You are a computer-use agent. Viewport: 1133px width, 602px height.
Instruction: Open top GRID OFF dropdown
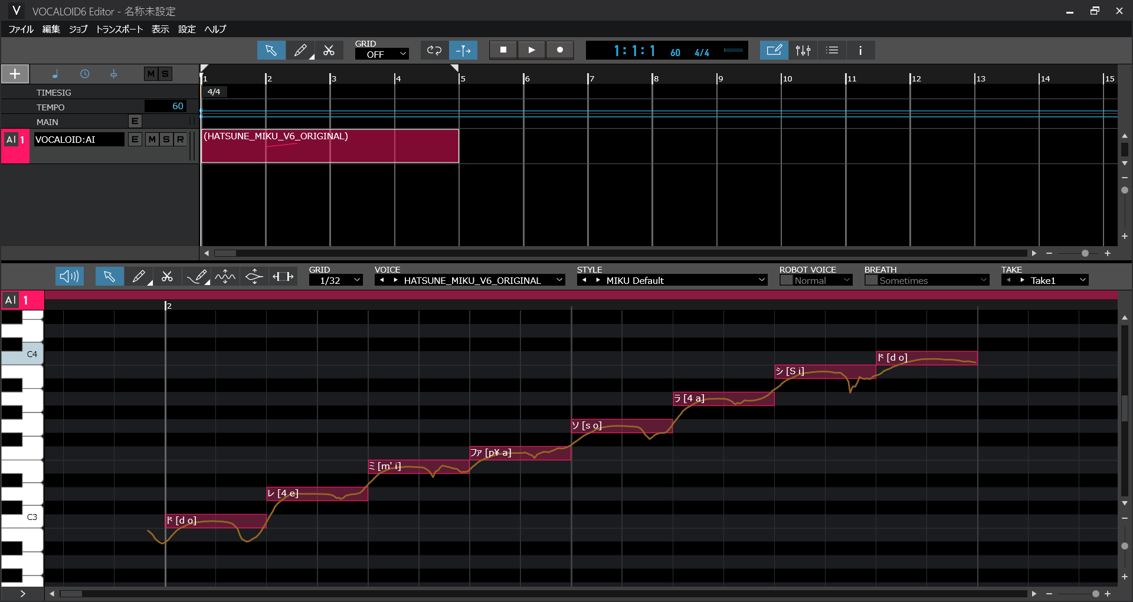pos(382,54)
